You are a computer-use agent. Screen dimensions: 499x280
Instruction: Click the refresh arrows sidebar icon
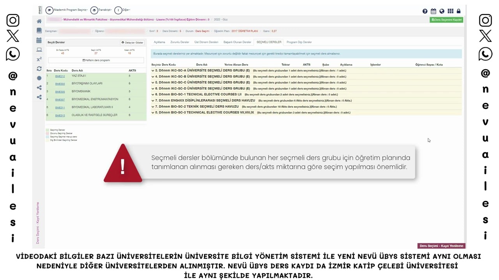coord(39,69)
